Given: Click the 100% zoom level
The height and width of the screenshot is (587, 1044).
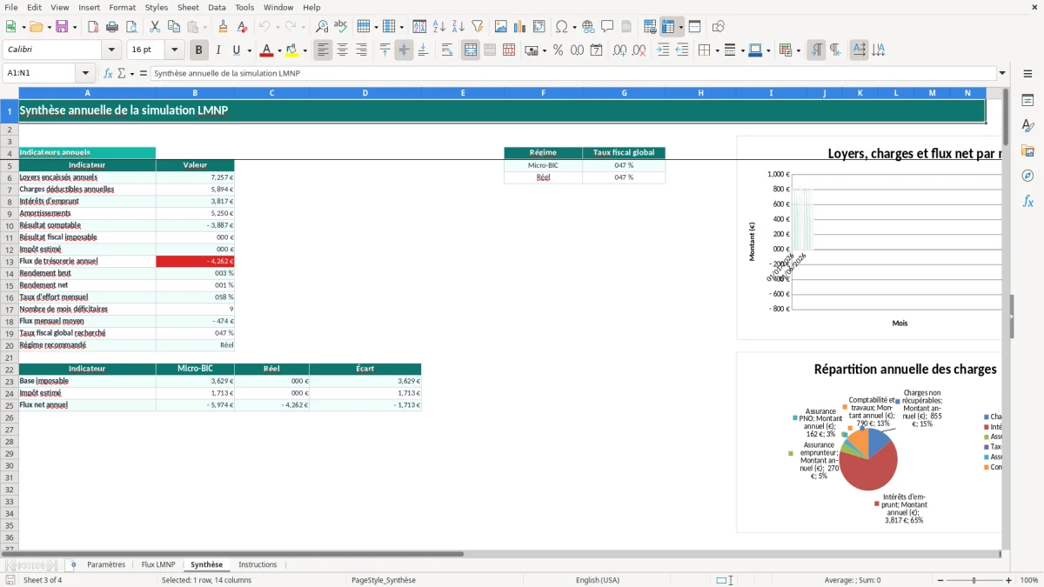Looking at the screenshot, I should coord(1029,580).
